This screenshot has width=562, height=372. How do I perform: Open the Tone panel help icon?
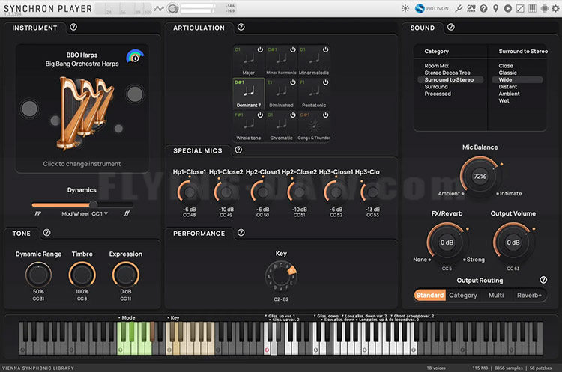click(x=46, y=233)
